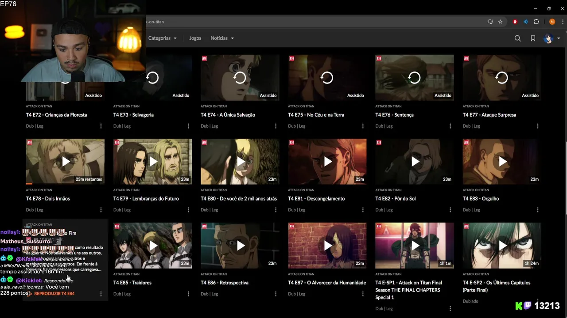The height and width of the screenshot is (318, 567).
Task: Open the Jogos menu item
Action: (x=195, y=38)
